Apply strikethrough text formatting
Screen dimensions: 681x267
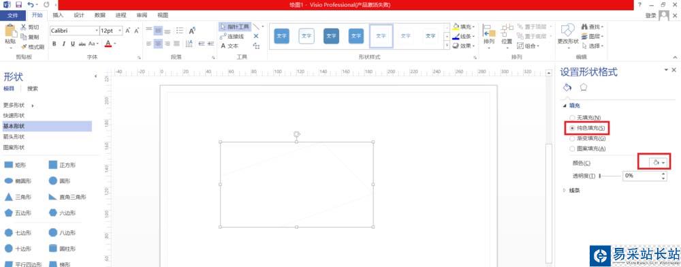[82, 44]
